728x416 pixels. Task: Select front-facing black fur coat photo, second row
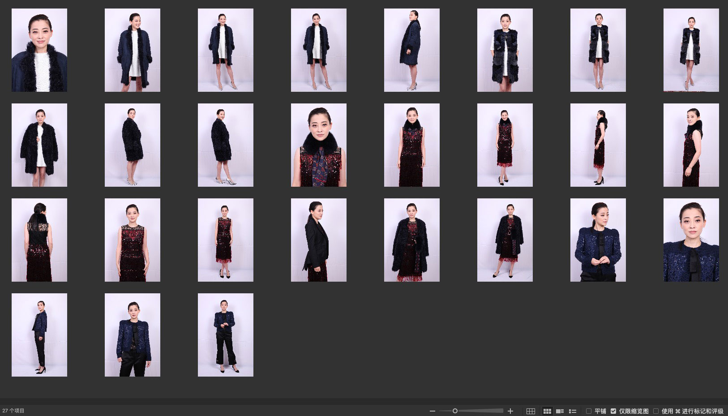pos(39,145)
